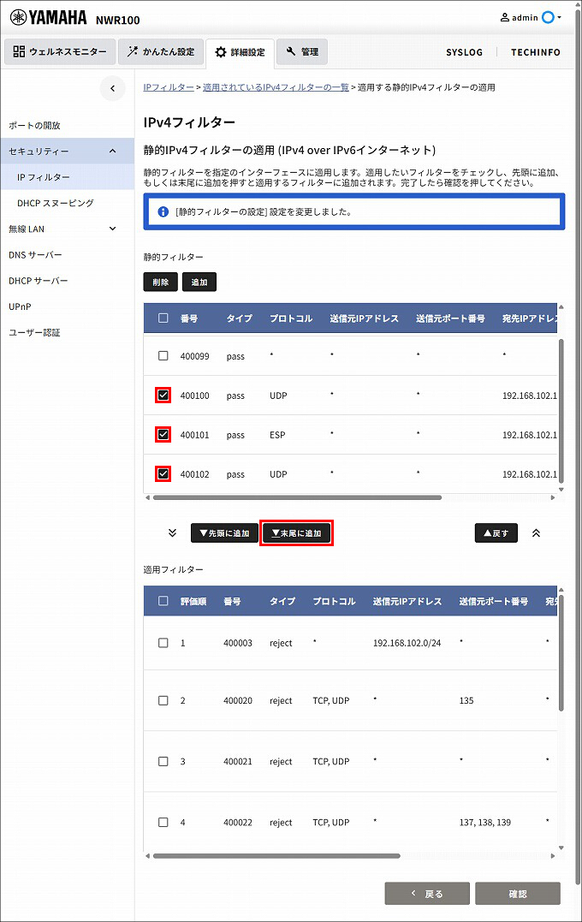This screenshot has width=582, height=922.
Task: Collapse the セキュリティー section
Action: (x=113, y=152)
